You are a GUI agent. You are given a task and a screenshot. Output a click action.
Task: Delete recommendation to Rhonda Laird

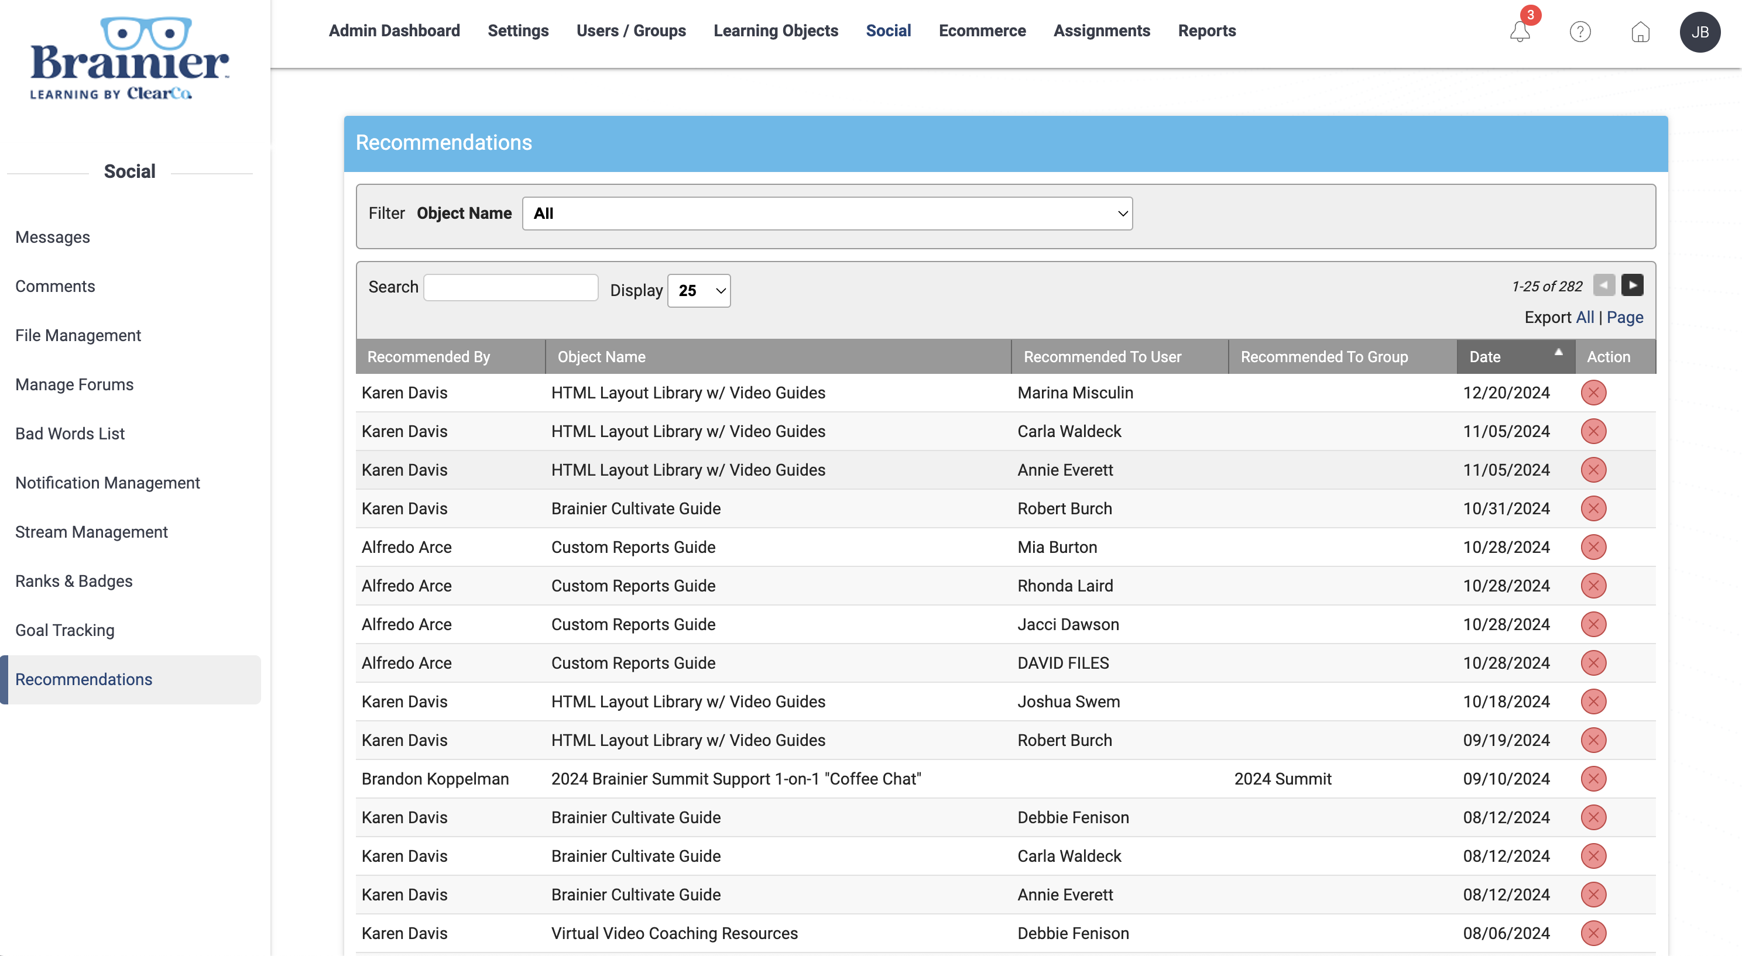click(1593, 586)
